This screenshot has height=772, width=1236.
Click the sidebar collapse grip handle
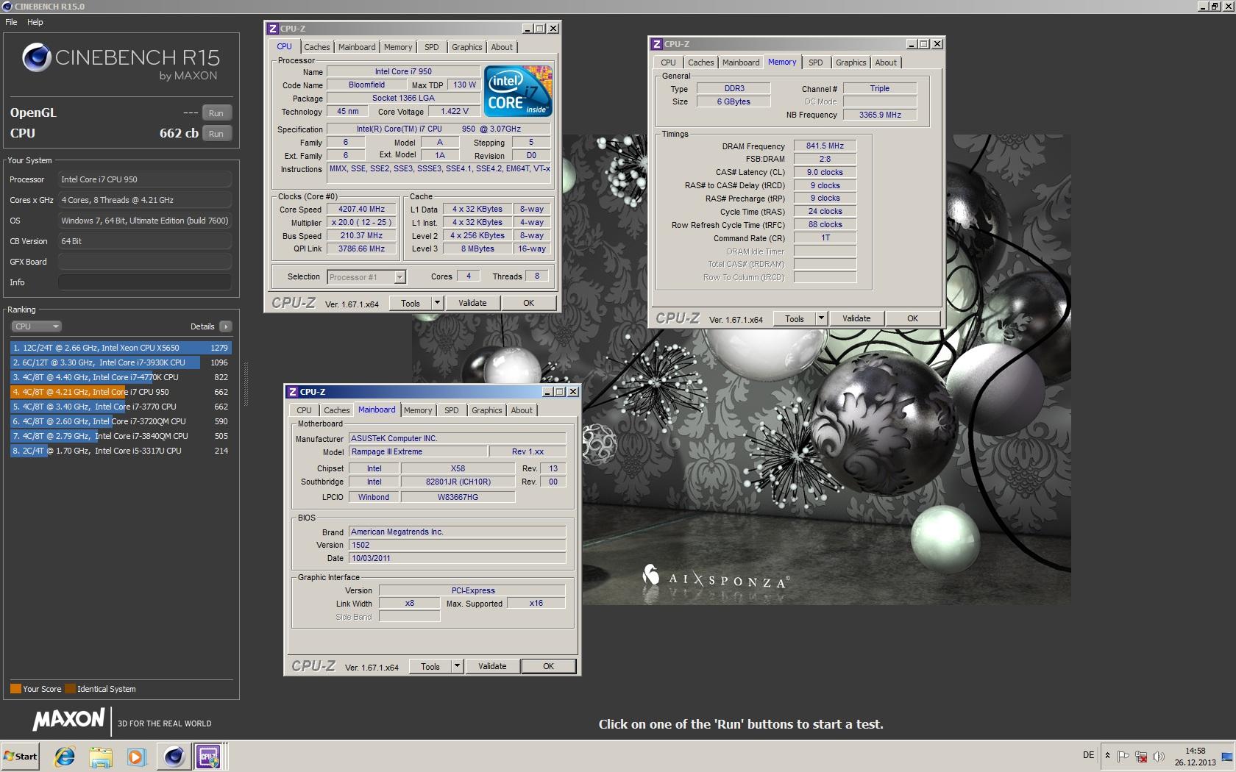tap(246, 384)
